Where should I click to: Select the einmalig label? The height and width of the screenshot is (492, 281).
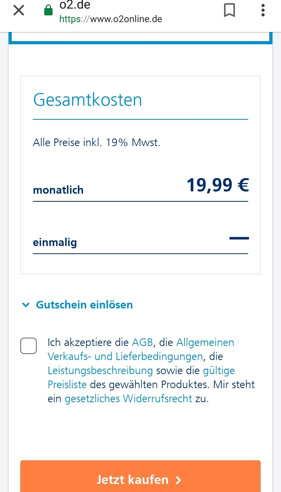coord(55,242)
